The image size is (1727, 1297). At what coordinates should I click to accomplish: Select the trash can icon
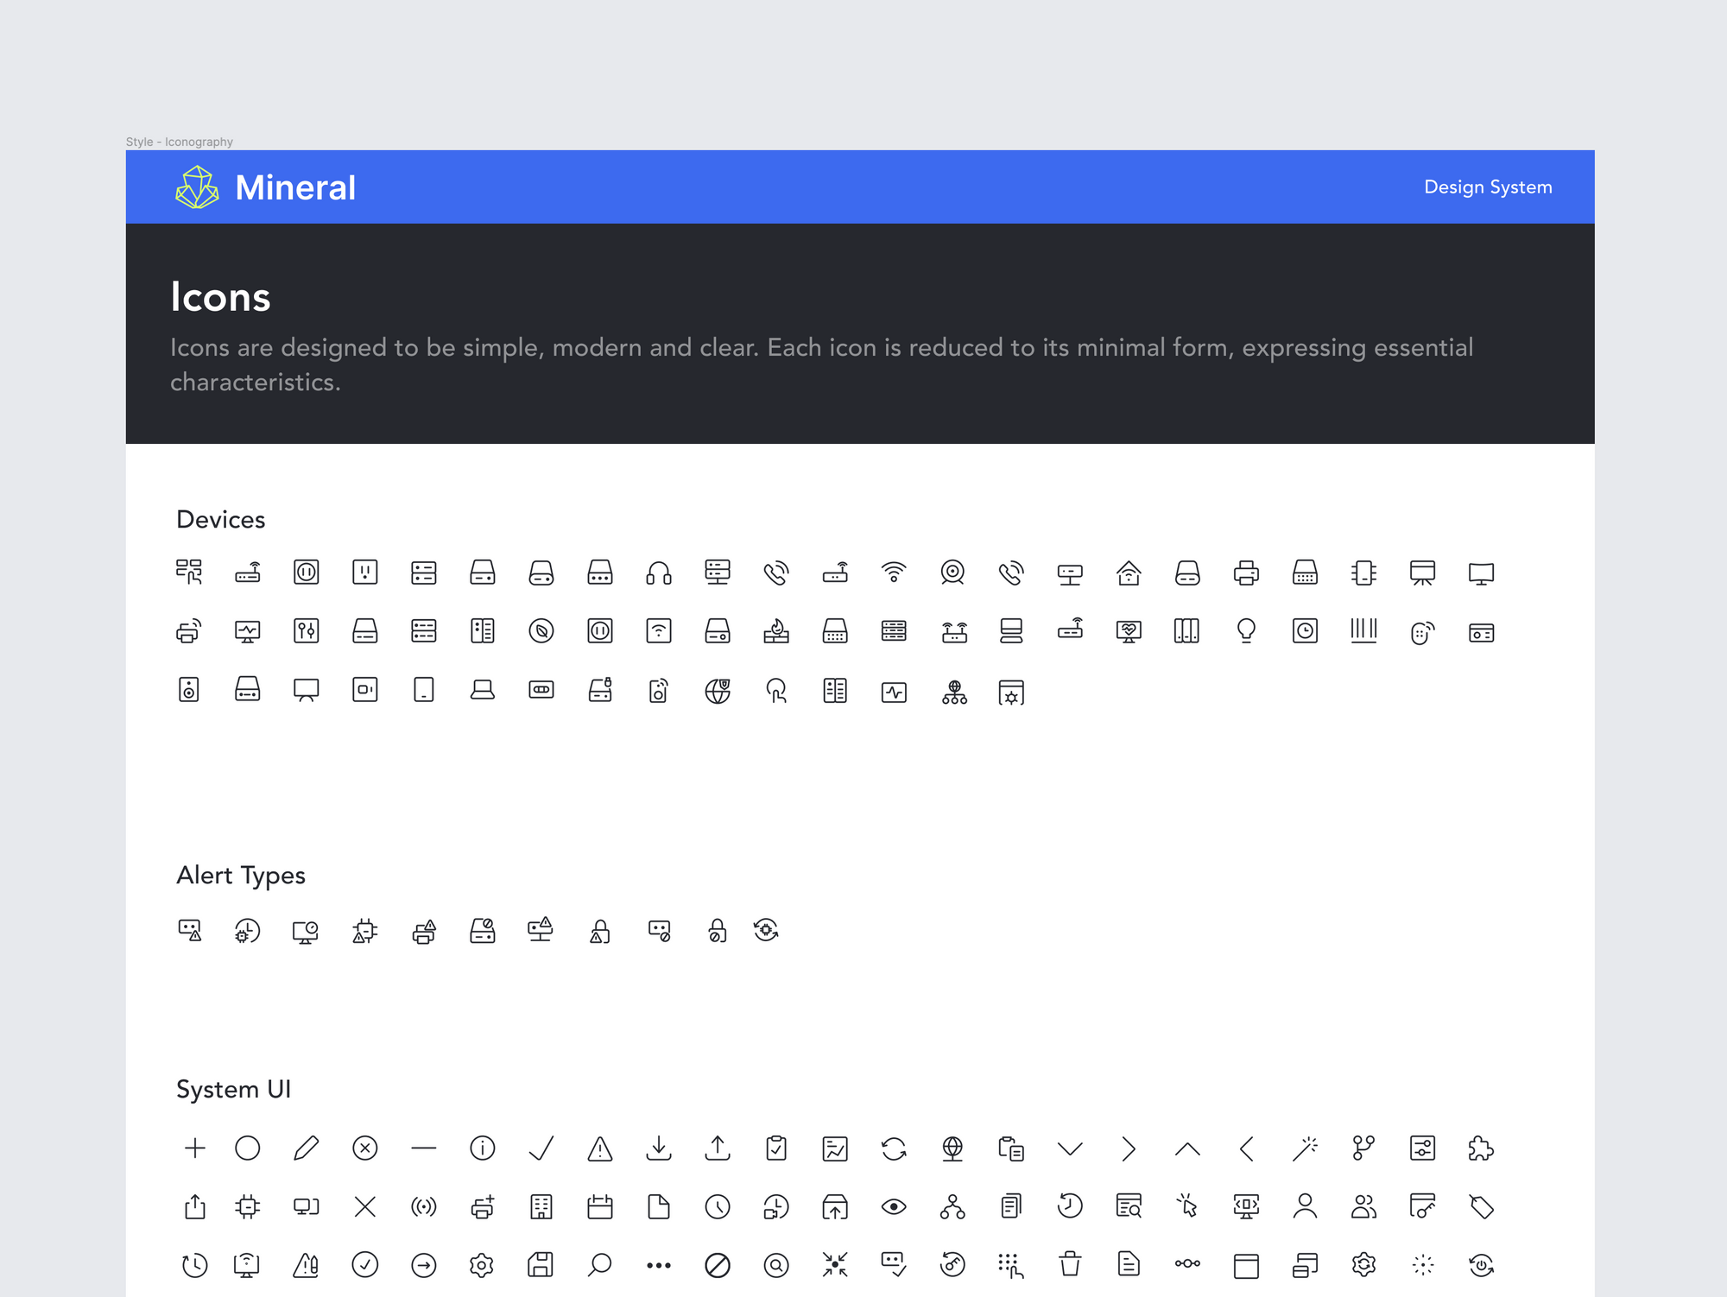click(x=1070, y=1265)
